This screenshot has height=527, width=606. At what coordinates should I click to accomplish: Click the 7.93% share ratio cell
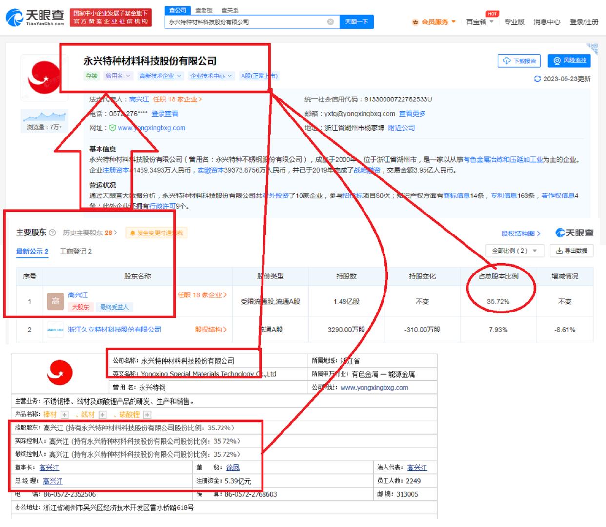pyautogui.click(x=498, y=330)
